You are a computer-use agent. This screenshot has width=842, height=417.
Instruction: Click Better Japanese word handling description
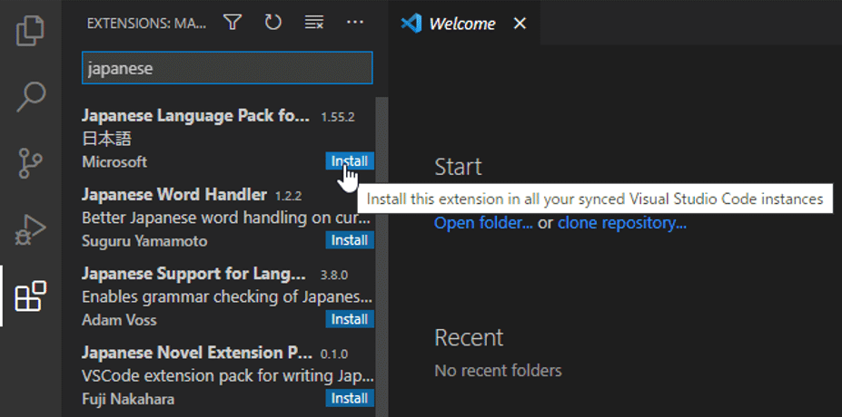[x=226, y=218]
